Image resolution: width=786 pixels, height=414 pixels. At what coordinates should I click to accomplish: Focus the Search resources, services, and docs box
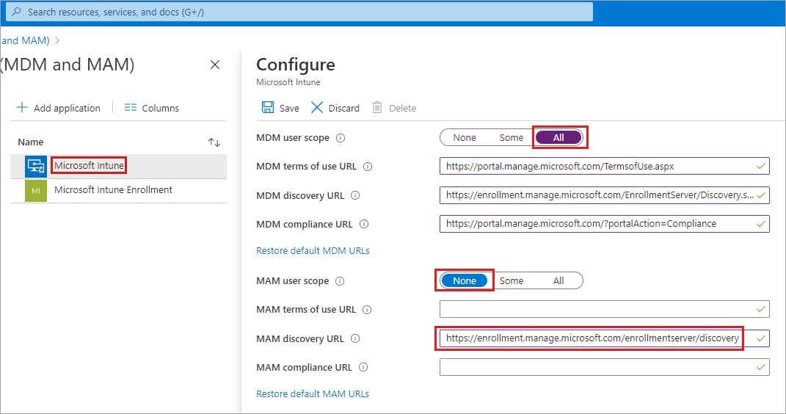click(299, 12)
